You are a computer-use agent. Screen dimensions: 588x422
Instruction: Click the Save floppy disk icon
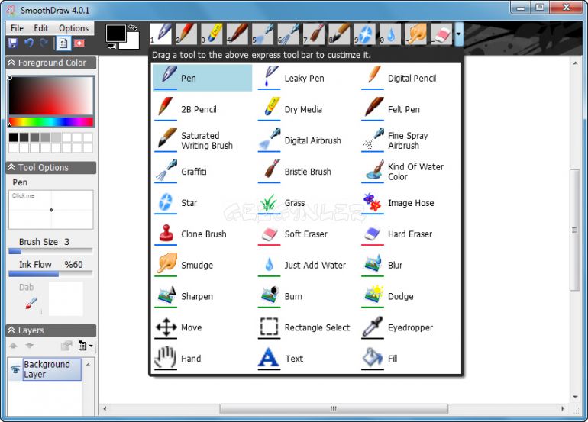(x=12, y=43)
